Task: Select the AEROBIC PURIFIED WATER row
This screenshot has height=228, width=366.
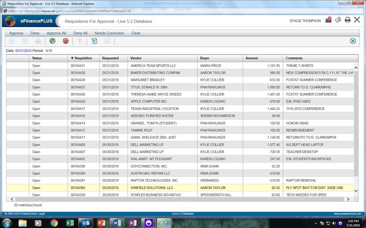Action: [180, 116]
